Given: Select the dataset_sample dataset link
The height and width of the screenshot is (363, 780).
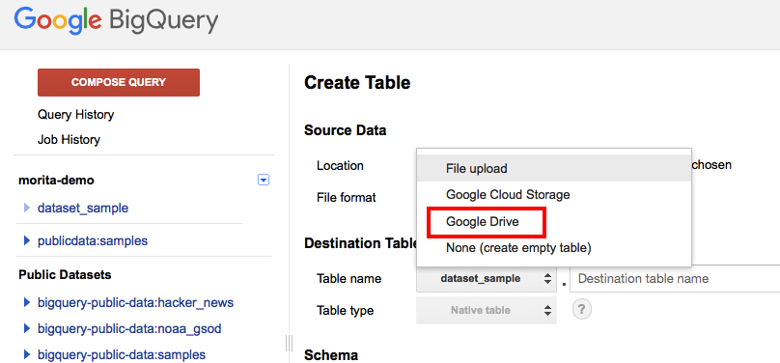Looking at the screenshot, I should pos(83,208).
